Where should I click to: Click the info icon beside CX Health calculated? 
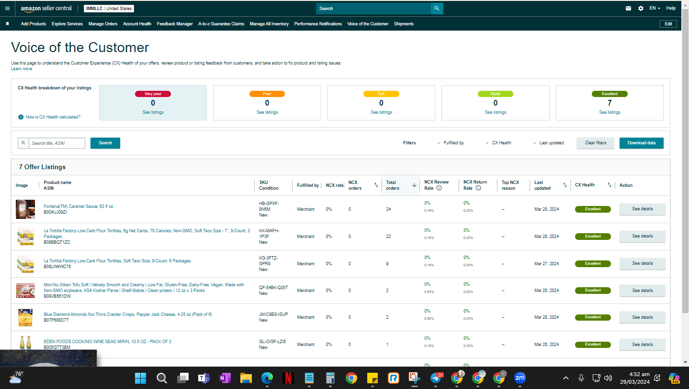(x=21, y=117)
